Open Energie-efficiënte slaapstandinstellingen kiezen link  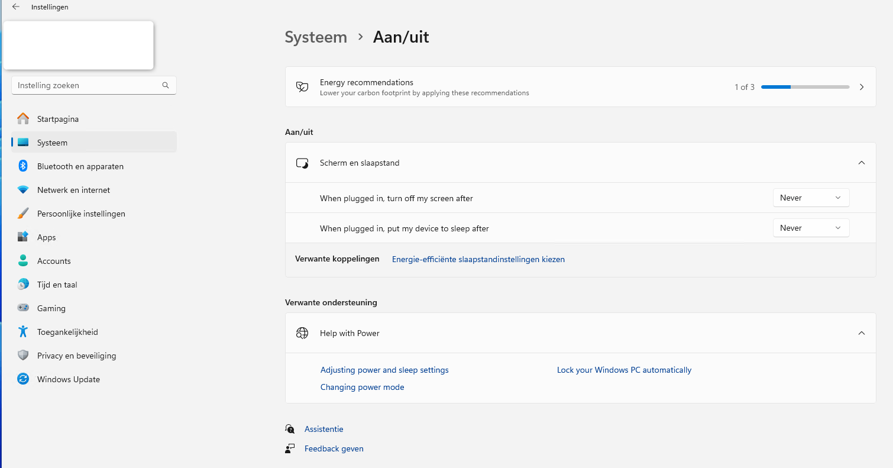[x=478, y=259]
